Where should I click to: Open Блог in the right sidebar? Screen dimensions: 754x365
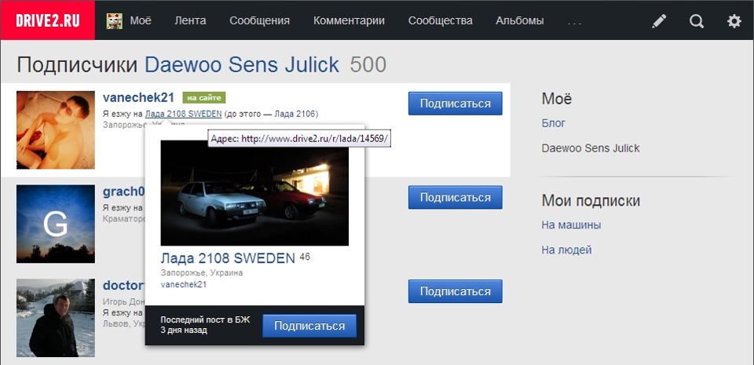(x=554, y=123)
